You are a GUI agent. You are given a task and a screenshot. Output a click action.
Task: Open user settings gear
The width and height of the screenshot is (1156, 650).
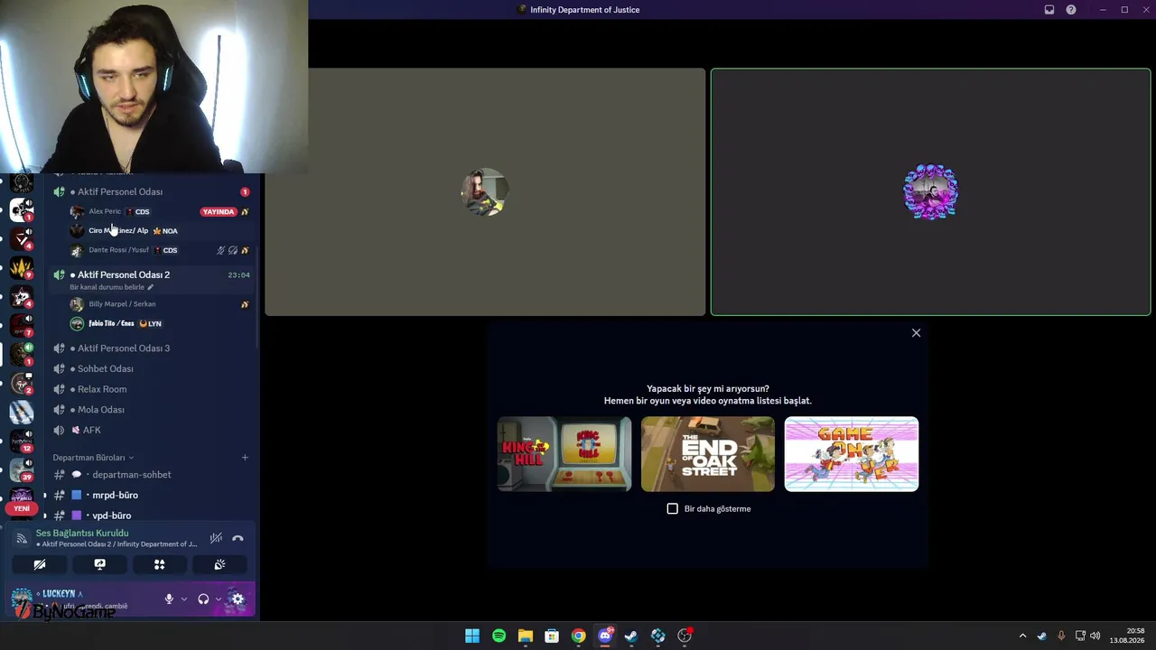pyautogui.click(x=238, y=599)
